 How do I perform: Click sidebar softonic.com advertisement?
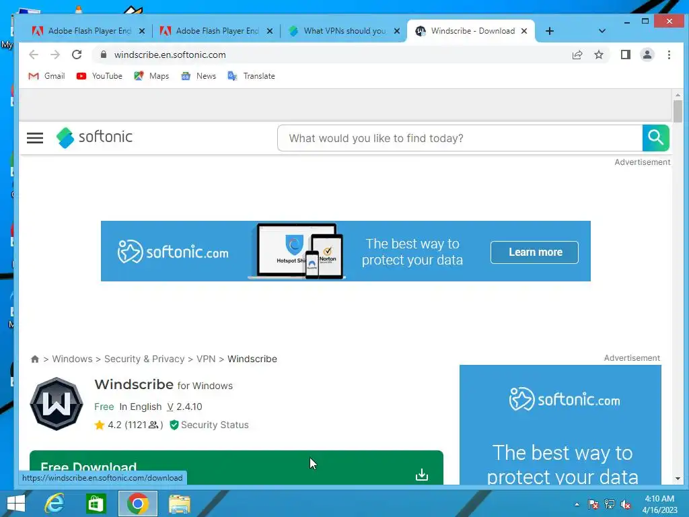[560, 425]
